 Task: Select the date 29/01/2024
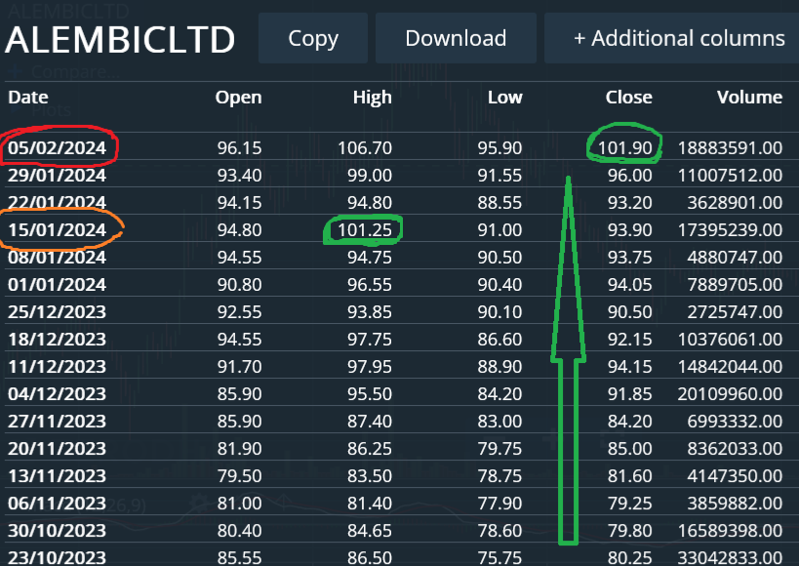pos(57,176)
